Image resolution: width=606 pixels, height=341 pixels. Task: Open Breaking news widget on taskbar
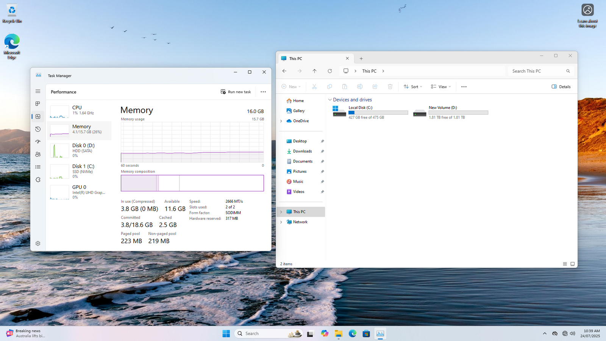tap(26, 333)
